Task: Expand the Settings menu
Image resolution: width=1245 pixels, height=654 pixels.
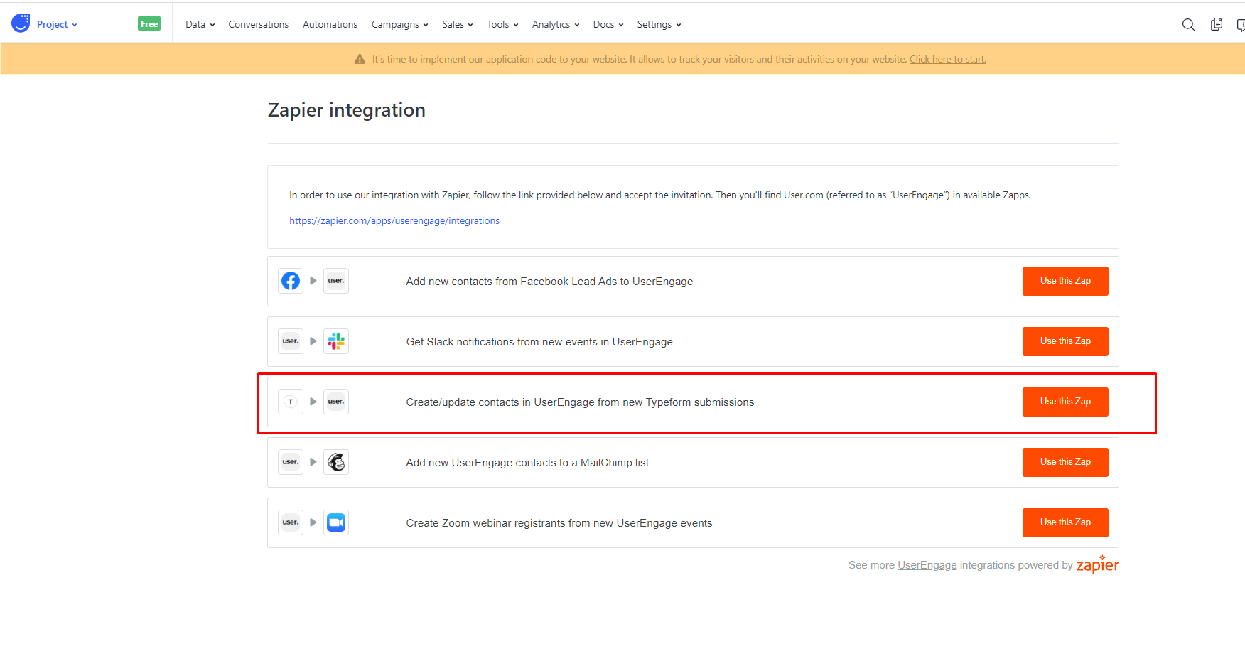Action: click(x=659, y=24)
